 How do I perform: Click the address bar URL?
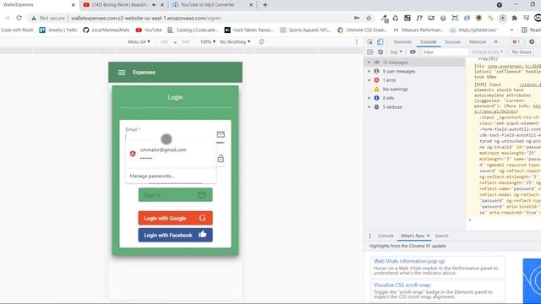pos(146,18)
